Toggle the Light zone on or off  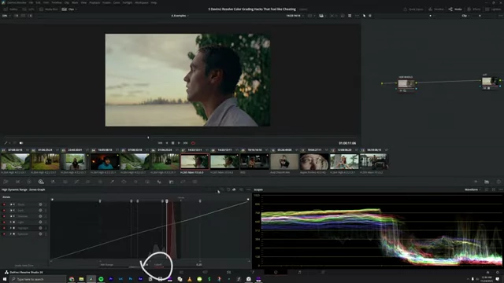[4, 222]
